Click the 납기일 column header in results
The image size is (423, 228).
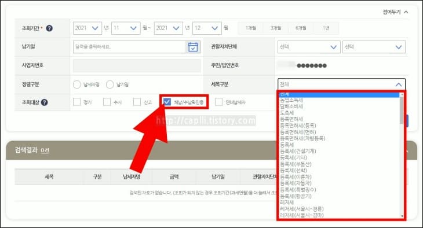click(x=218, y=177)
